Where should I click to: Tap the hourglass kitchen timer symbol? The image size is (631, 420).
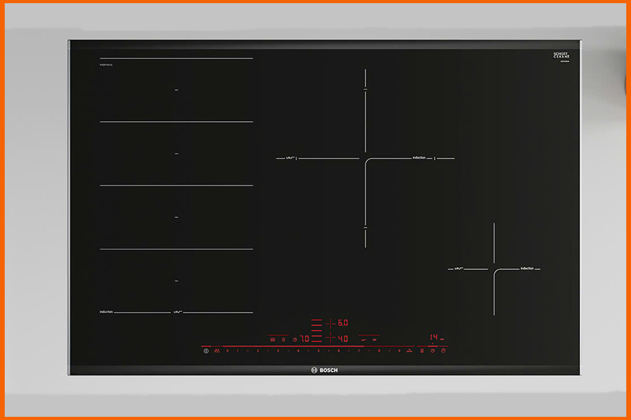coord(422,351)
